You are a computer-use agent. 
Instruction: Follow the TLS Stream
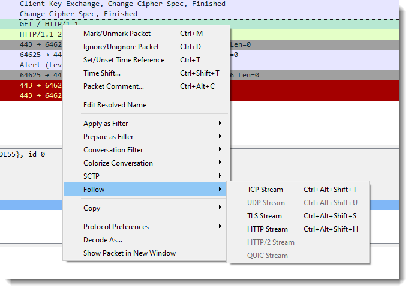265,216
